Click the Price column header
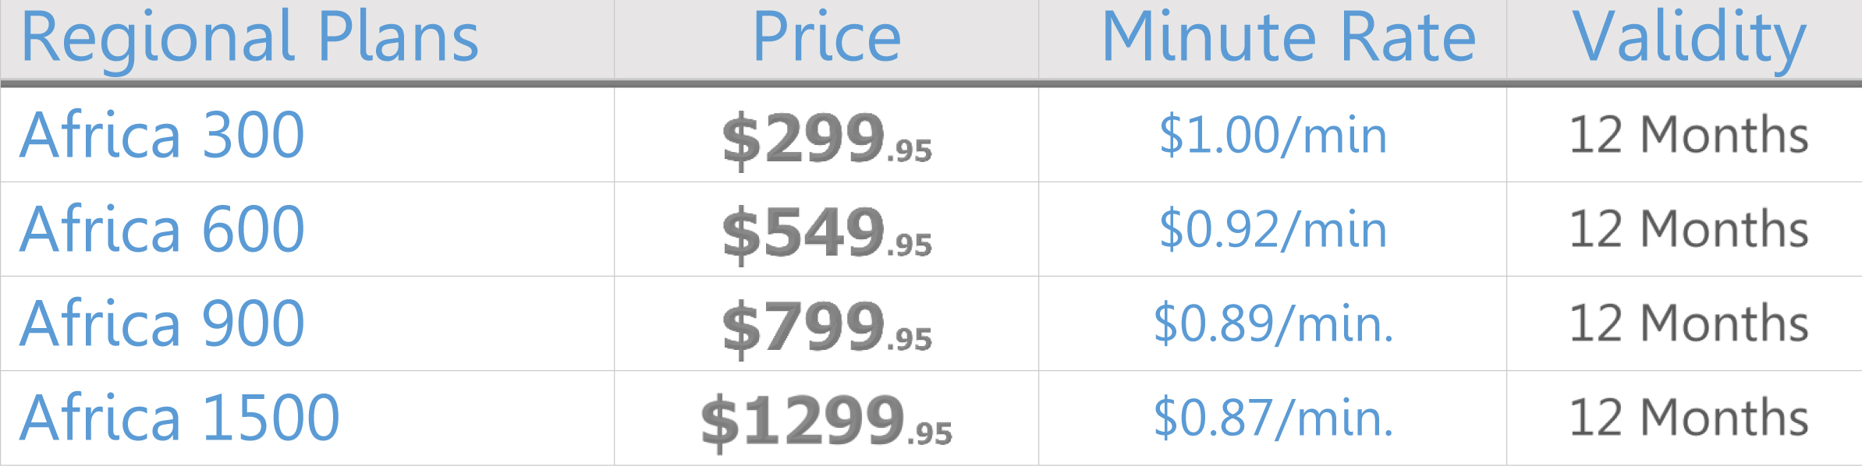Image resolution: width=1862 pixels, height=466 pixels. (x=827, y=37)
